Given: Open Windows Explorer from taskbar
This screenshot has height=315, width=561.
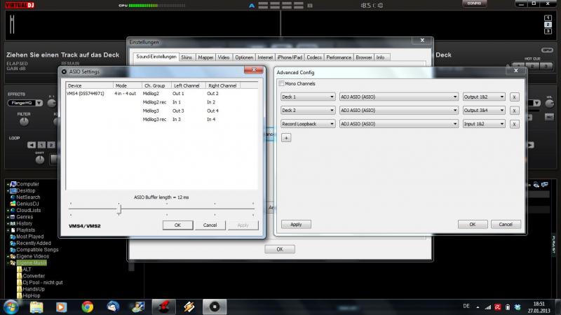Looking at the screenshot, I should (x=36, y=307).
